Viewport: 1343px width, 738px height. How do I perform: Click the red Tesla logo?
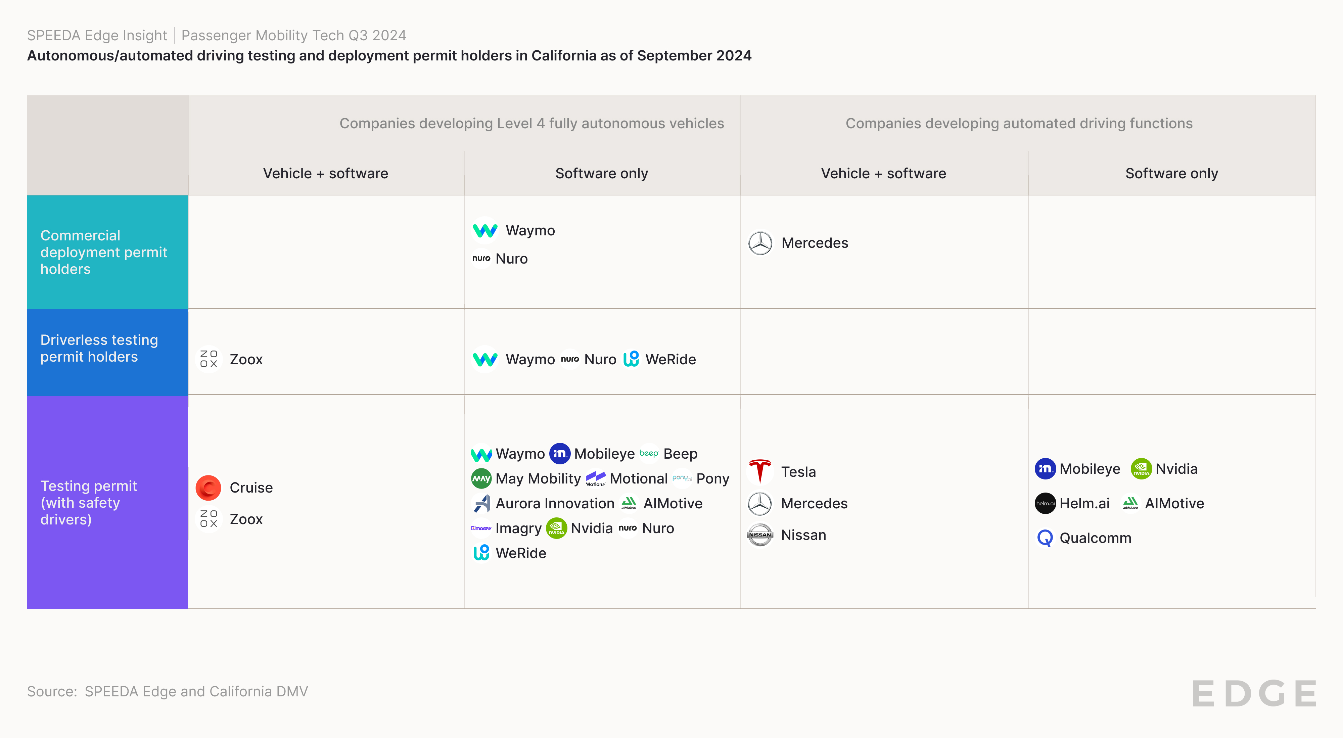click(x=760, y=472)
